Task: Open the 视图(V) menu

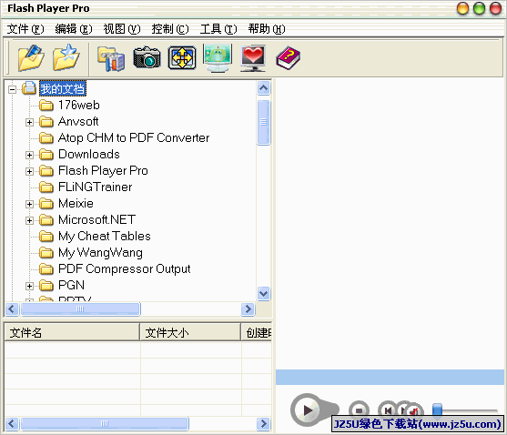Action: (x=122, y=29)
